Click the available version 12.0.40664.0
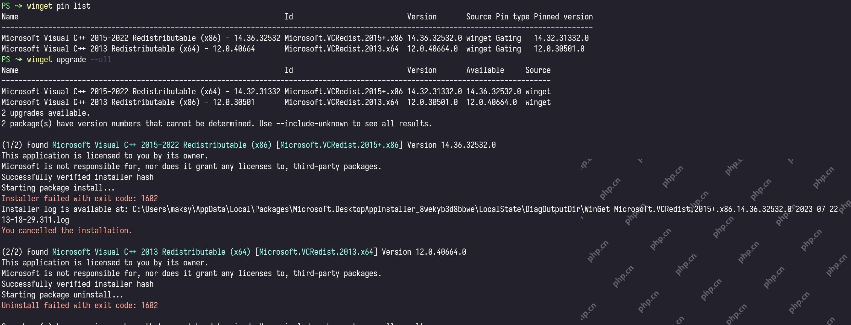The height and width of the screenshot is (325, 851). click(492, 102)
